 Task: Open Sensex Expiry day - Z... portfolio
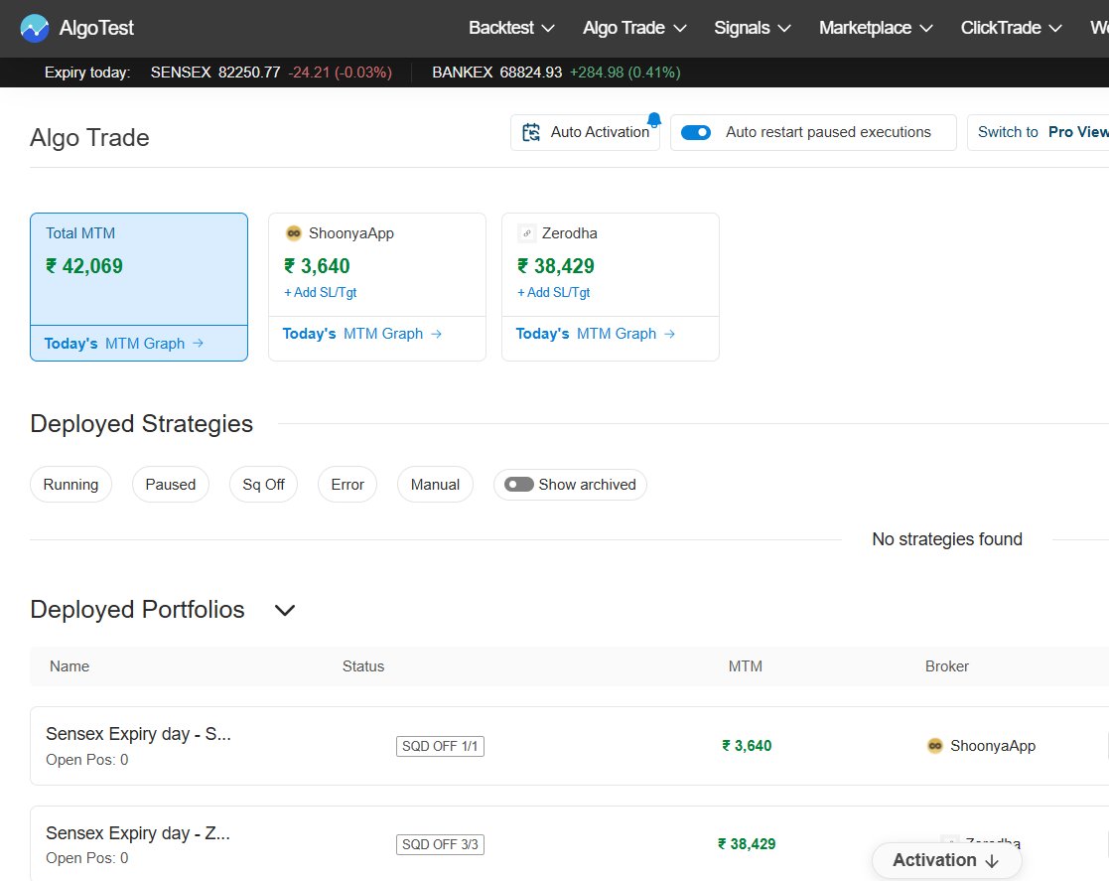138,833
